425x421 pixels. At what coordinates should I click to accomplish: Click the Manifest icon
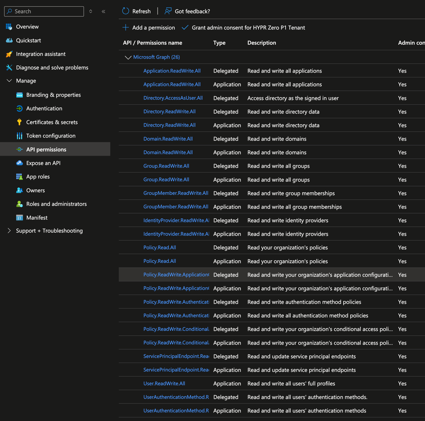[x=19, y=217]
